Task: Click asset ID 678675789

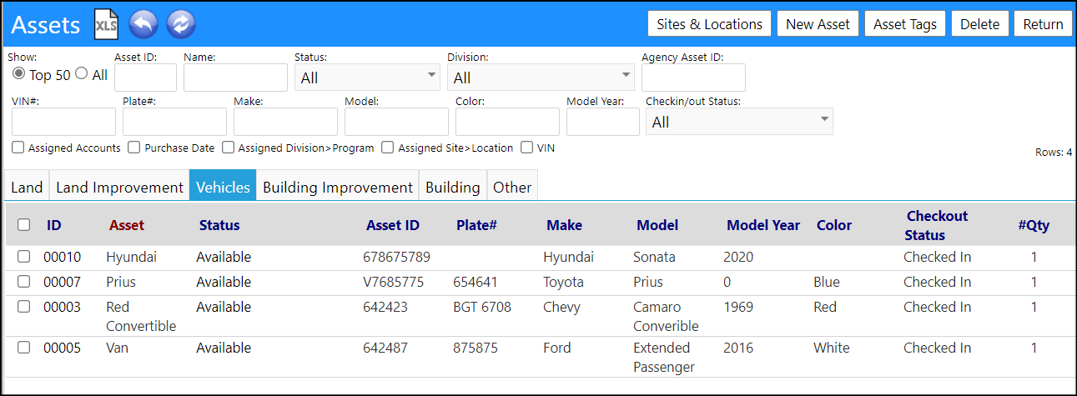Action: pyautogui.click(x=396, y=257)
